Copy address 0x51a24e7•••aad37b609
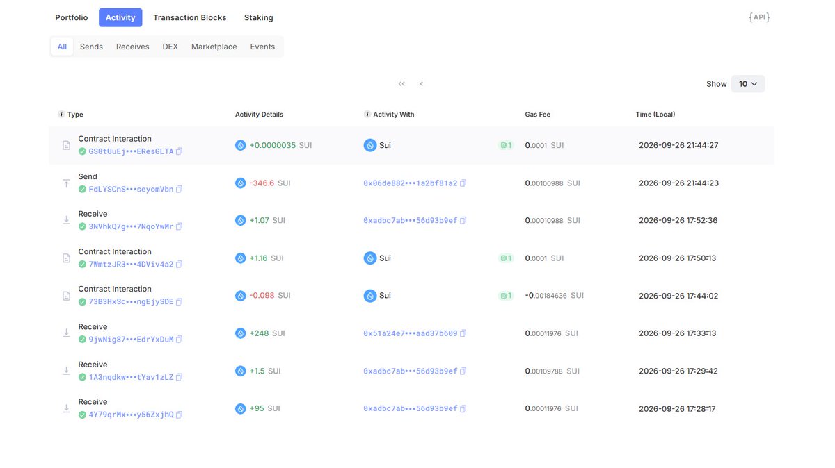Image resolution: width=835 pixels, height=468 pixels. tap(463, 333)
